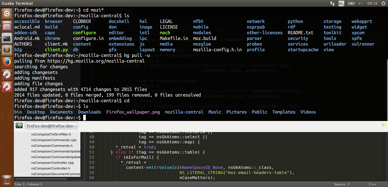Click the Guake Terminal title in top panel
This screenshot has width=388, height=187.
(x=17, y=3)
